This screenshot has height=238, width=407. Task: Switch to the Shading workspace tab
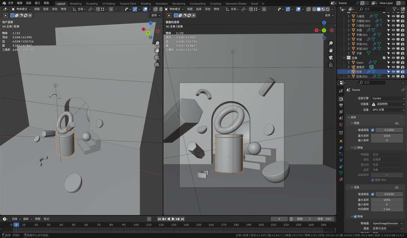[145, 4]
